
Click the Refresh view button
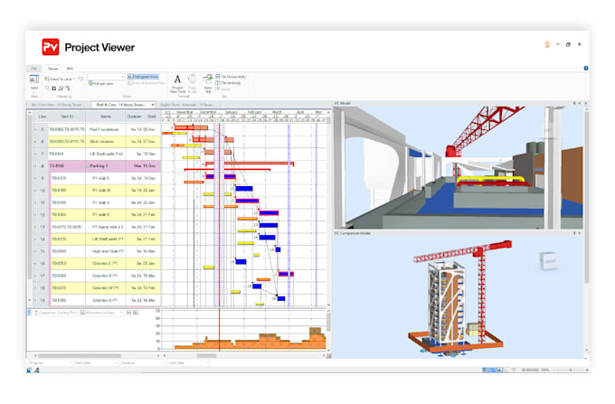pos(101,83)
